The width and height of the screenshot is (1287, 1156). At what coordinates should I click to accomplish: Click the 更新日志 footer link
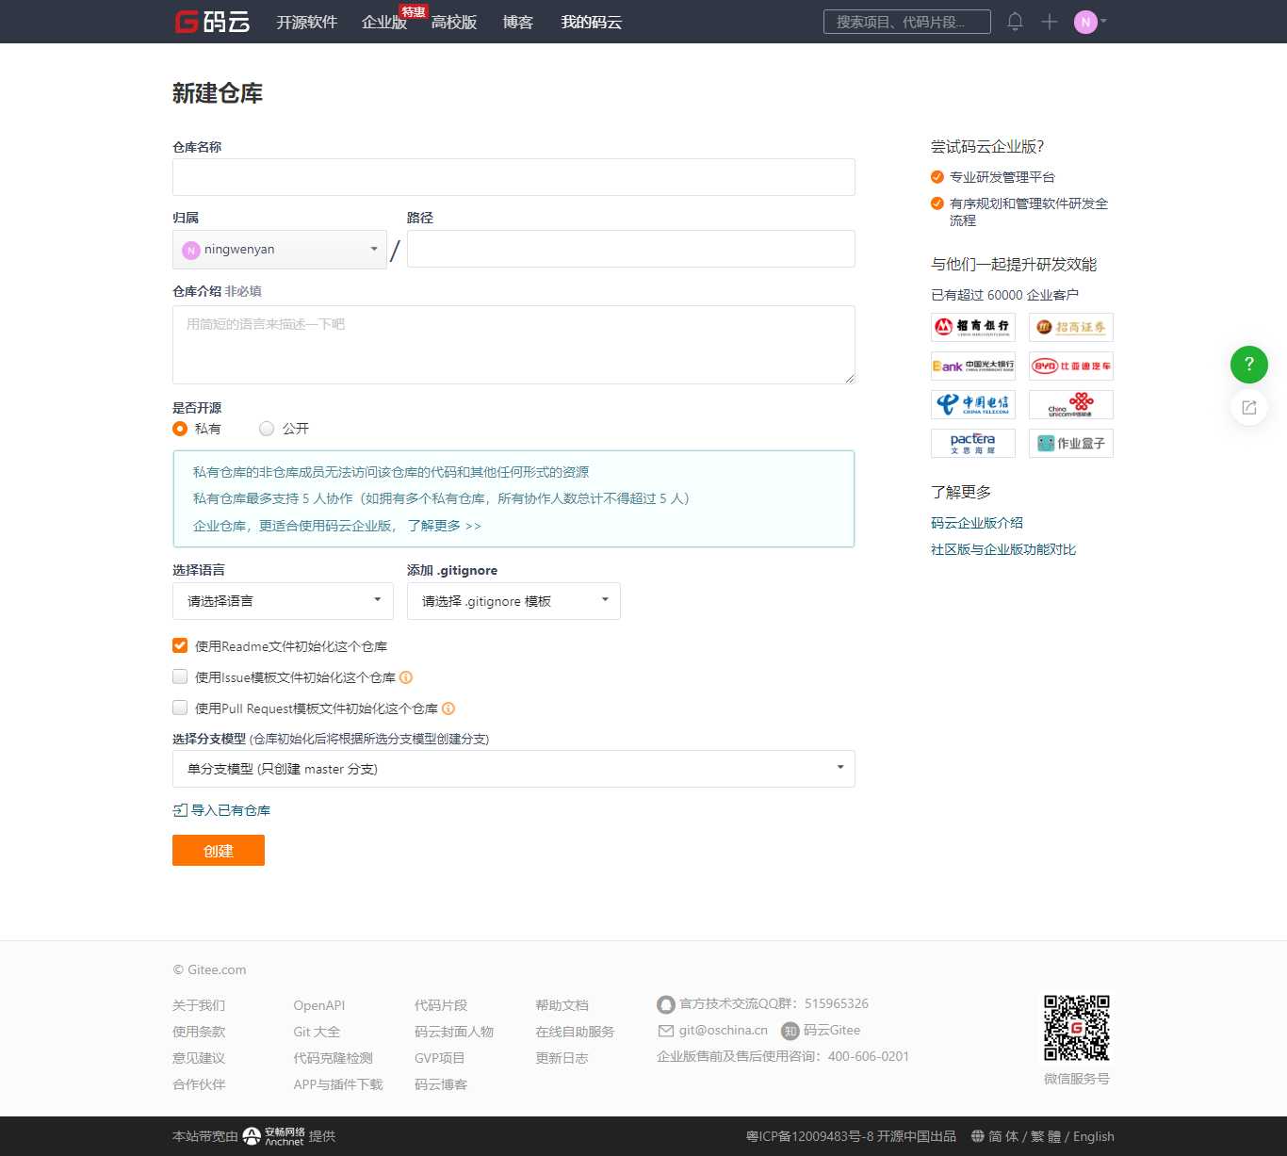point(562,1058)
